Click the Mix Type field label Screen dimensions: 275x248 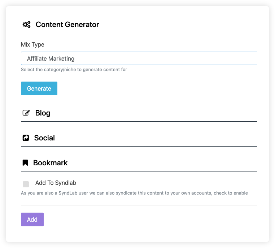[x=32, y=44]
